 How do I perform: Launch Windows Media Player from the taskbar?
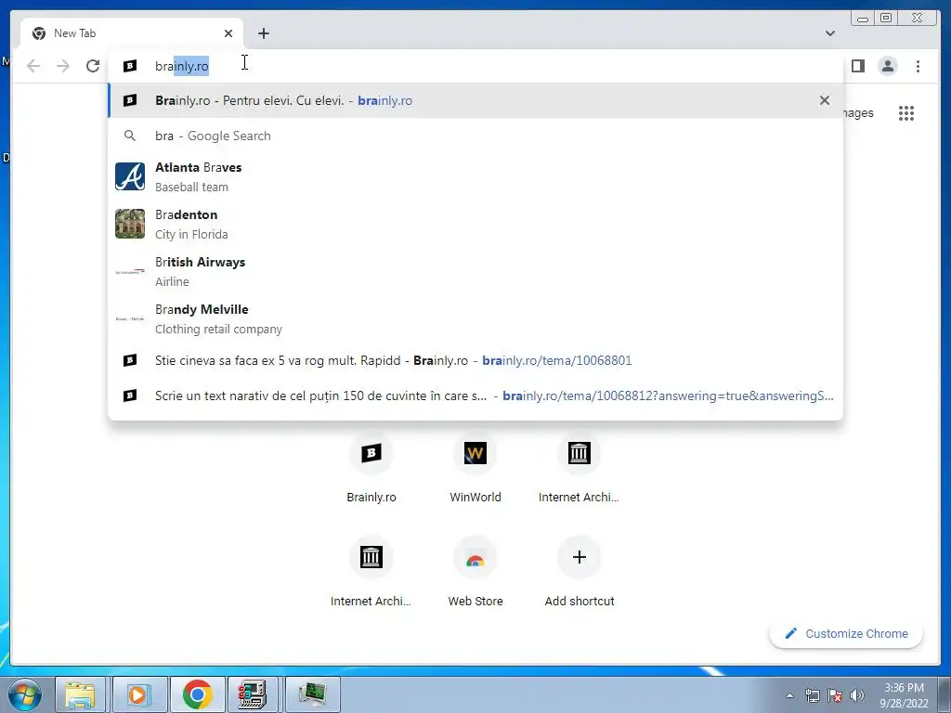139,694
